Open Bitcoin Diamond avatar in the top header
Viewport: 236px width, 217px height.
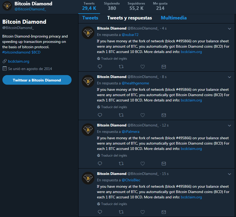[7, 6]
